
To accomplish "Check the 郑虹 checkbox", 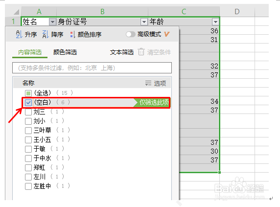I will coord(28,167).
